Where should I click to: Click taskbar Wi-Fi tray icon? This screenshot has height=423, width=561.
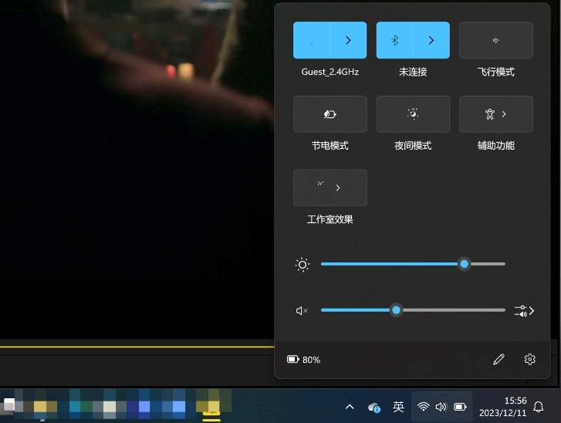(423, 407)
